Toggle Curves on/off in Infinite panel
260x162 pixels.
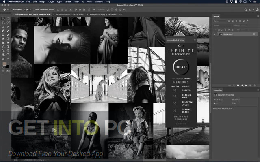(x=186, y=90)
